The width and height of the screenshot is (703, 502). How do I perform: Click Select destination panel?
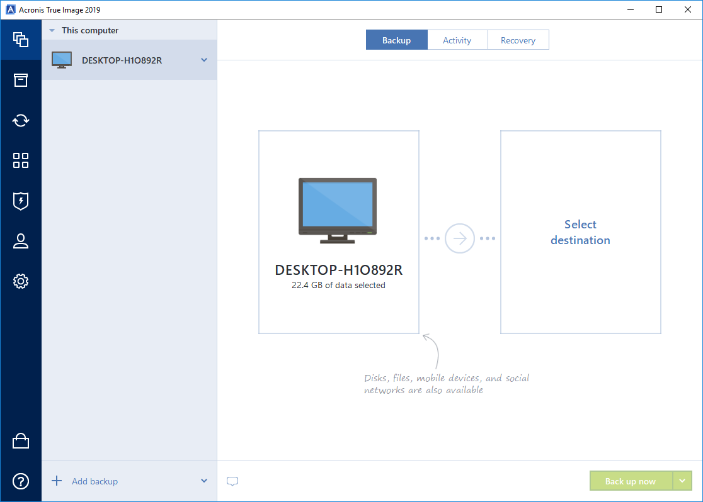pyautogui.click(x=581, y=232)
